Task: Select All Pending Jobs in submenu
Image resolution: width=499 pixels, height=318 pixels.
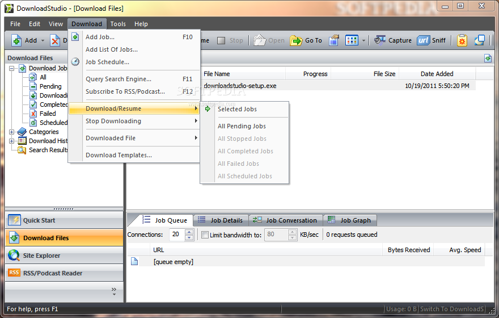Action: (x=244, y=126)
